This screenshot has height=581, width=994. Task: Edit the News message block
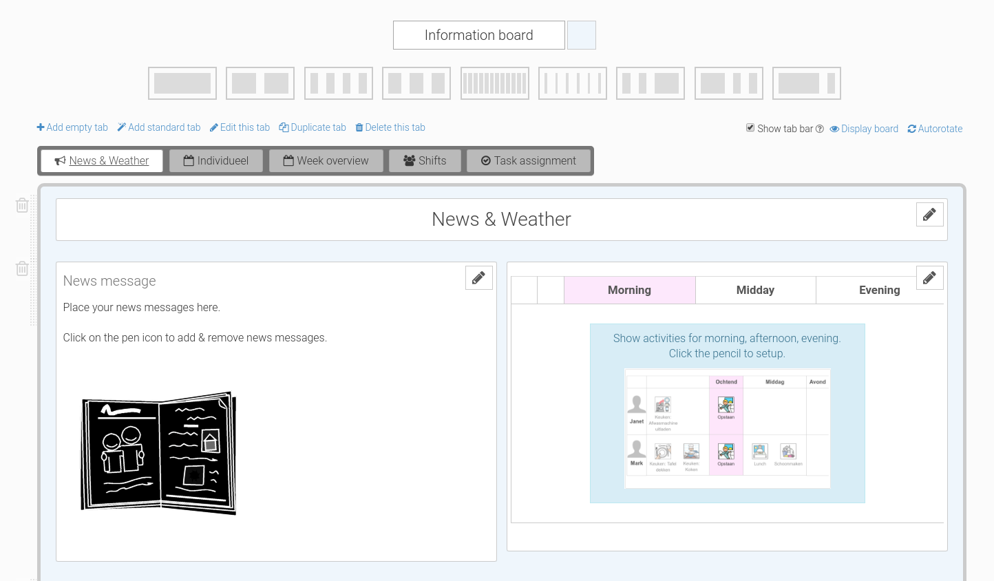478,277
